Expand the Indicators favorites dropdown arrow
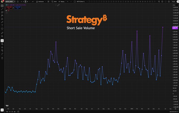 [46, 2]
